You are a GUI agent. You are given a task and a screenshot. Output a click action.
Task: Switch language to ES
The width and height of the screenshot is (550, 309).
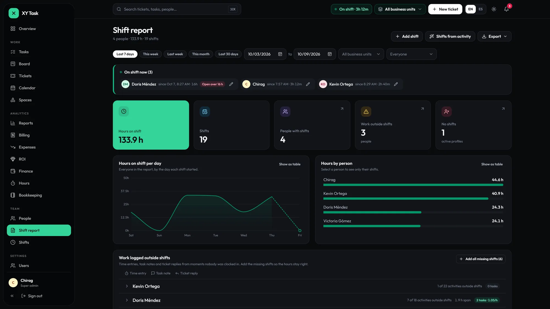(480, 9)
